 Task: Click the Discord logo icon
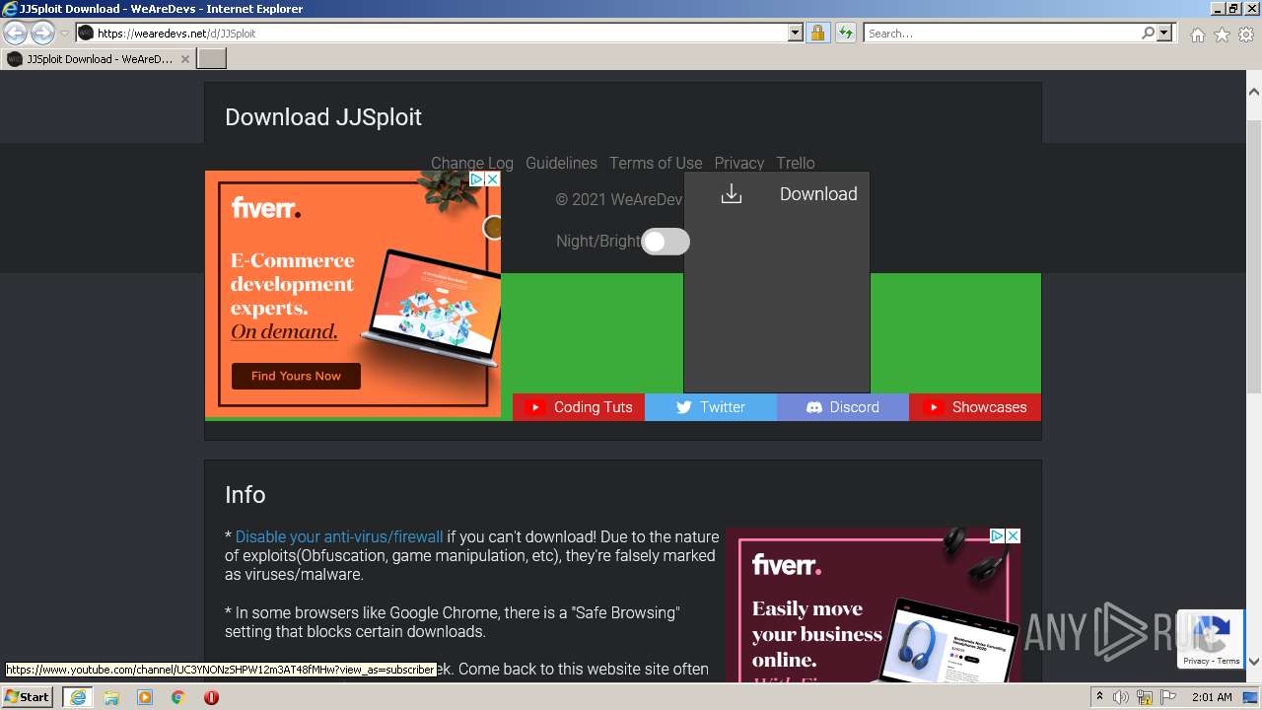[814, 407]
